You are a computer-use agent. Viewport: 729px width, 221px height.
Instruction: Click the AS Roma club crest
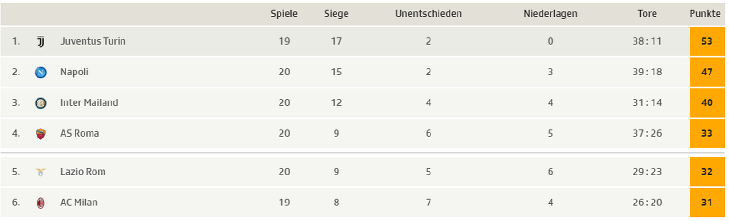41,134
